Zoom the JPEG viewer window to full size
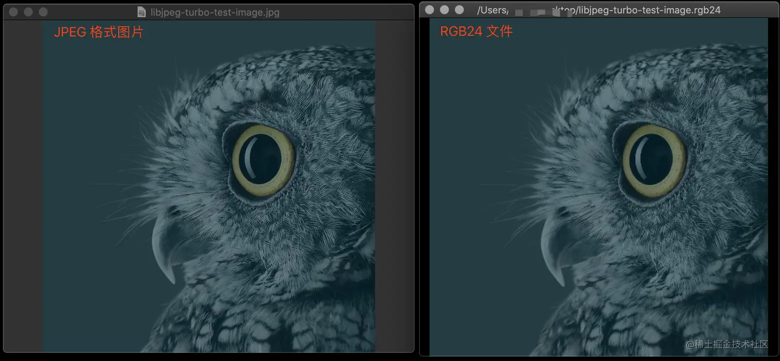The height and width of the screenshot is (361, 780). point(44,12)
